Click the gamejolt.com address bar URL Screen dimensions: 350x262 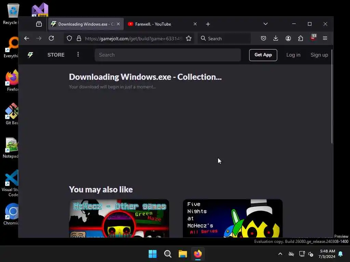133,39
